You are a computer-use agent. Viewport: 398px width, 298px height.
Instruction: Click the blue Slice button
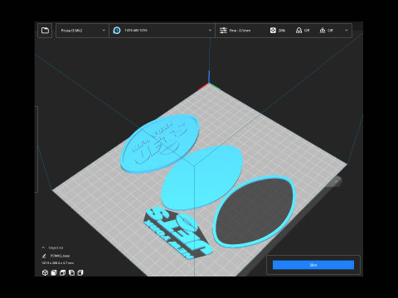click(313, 265)
